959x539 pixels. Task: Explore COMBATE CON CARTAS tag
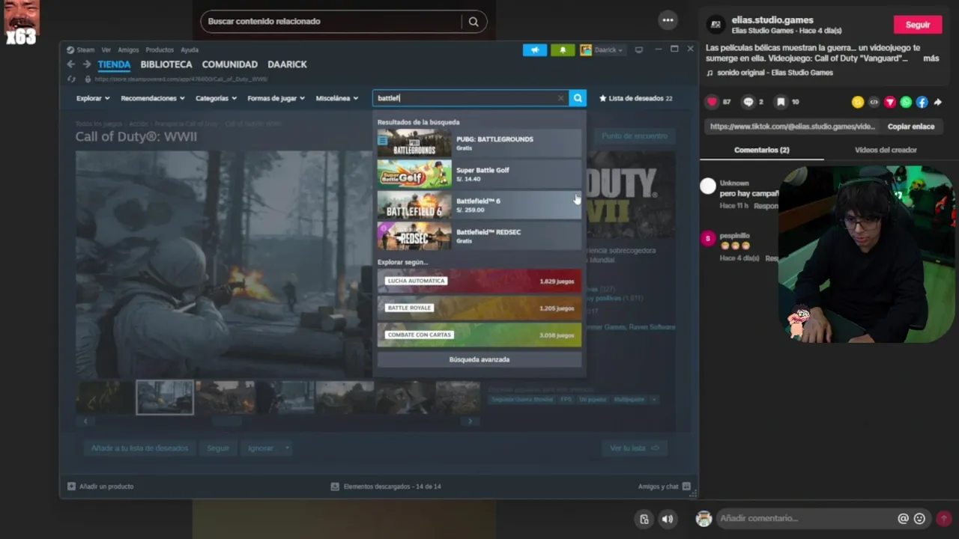tap(479, 335)
